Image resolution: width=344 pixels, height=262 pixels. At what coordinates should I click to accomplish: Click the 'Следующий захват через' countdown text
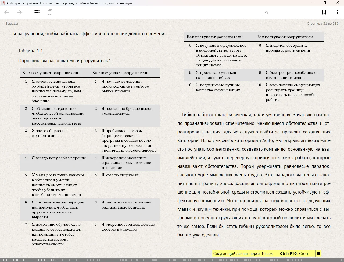pos(243,253)
